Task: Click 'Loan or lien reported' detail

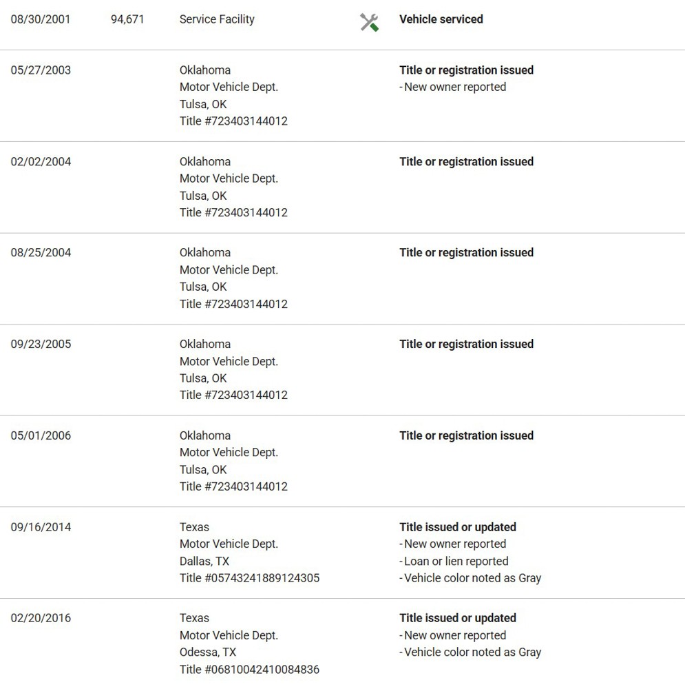Action: [455, 561]
